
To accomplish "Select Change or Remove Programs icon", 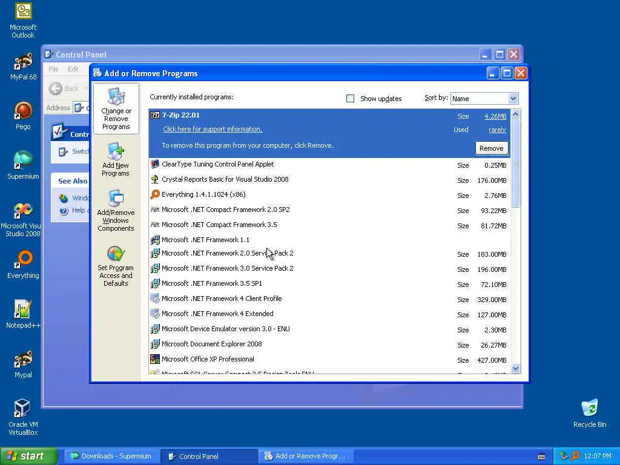I will pyautogui.click(x=116, y=109).
